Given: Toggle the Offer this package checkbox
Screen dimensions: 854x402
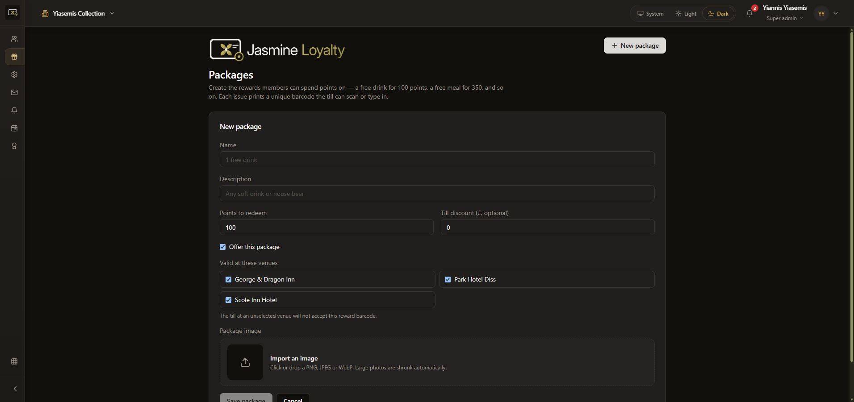Looking at the screenshot, I should [x=222, y=247].
